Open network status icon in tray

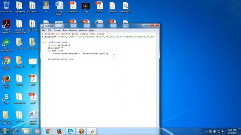(219, 132)
